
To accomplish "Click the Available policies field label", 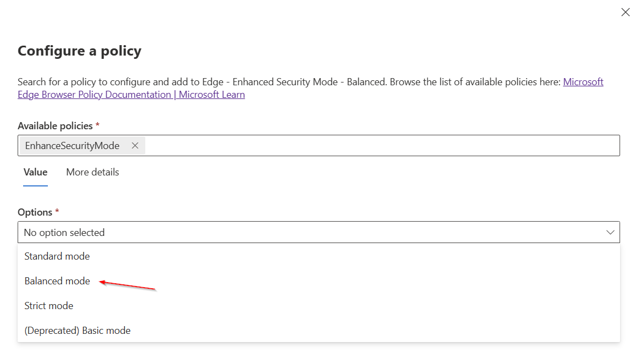I will (x=55, y=126).
